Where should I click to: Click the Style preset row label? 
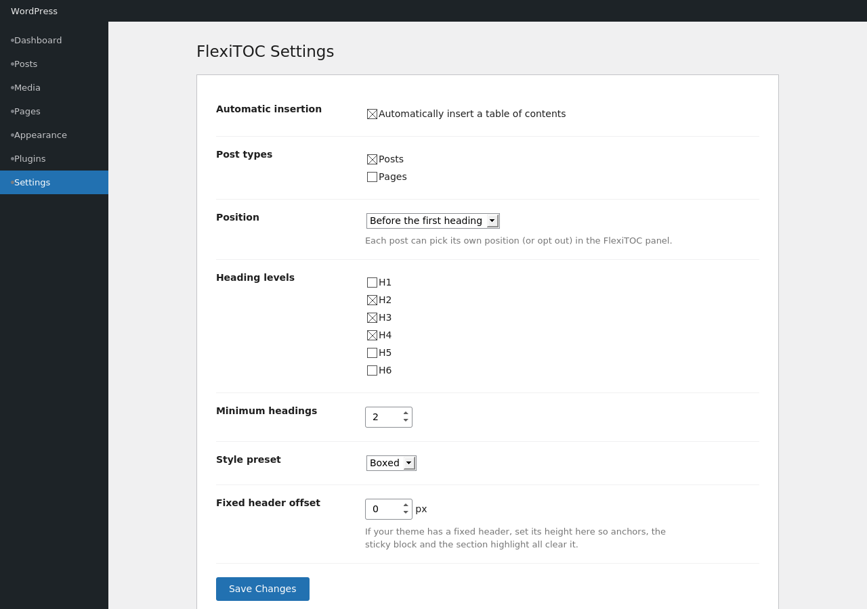[249, 459]
